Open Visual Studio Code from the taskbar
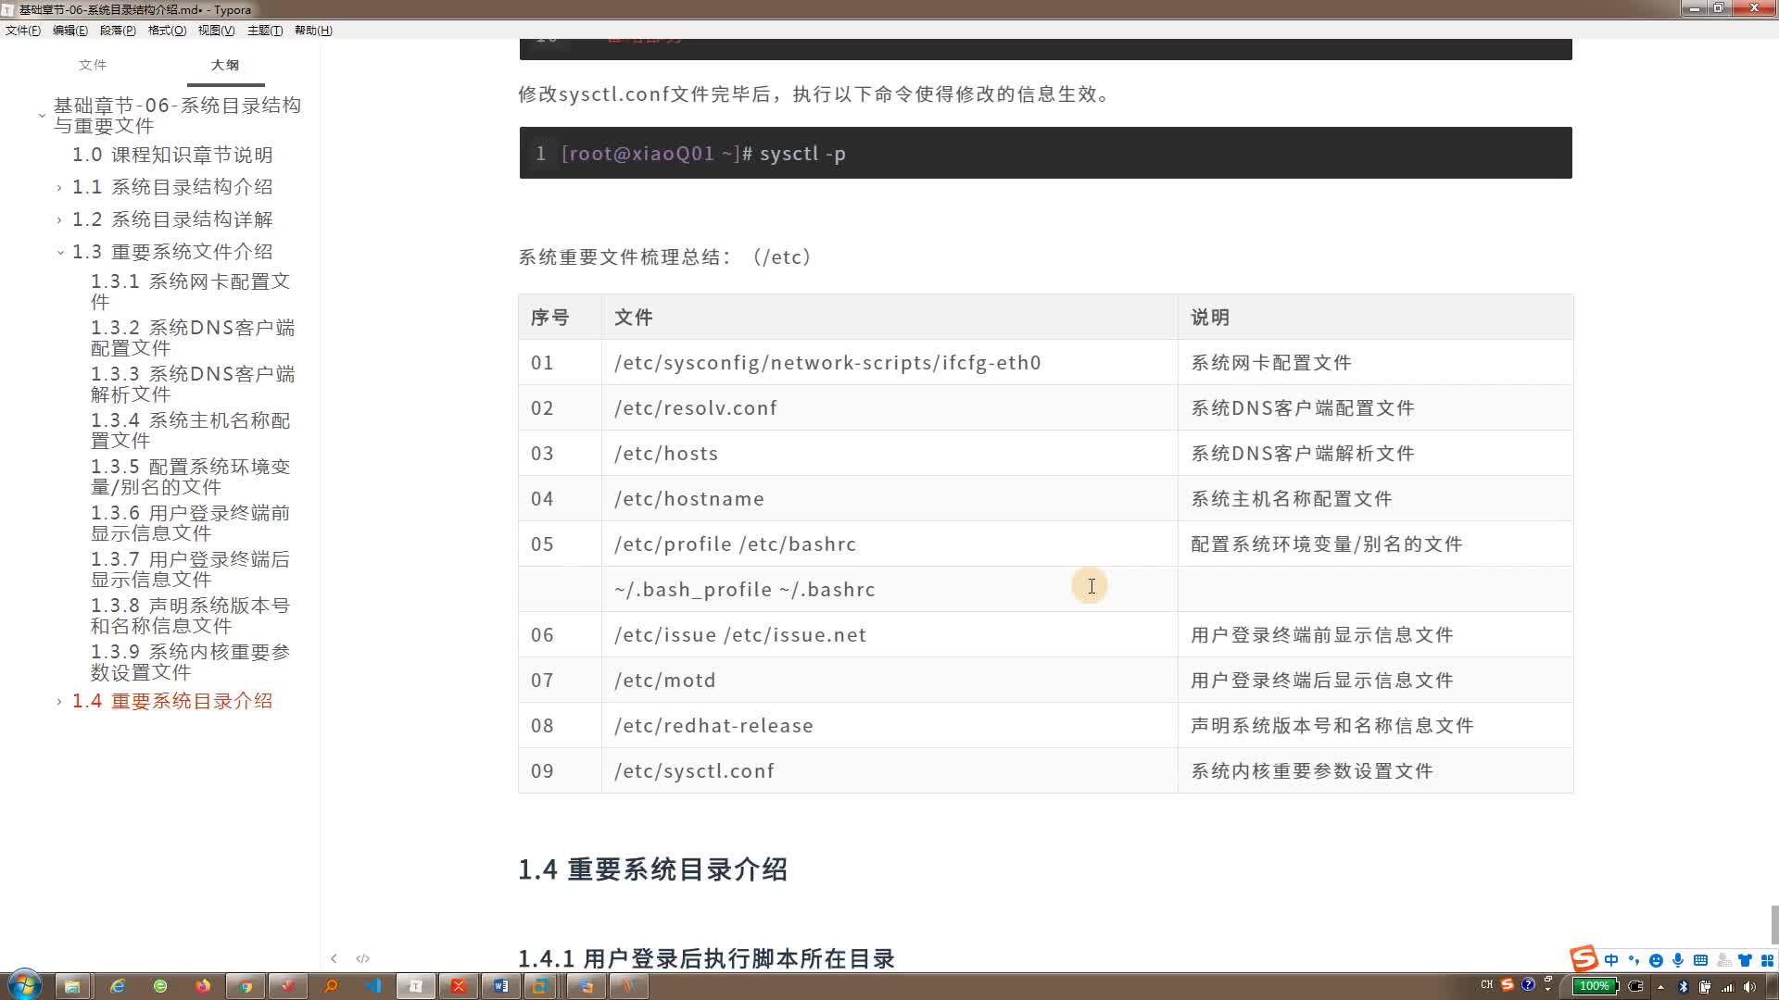Viewport: 1779px width, 1000px height. point(373,986)
